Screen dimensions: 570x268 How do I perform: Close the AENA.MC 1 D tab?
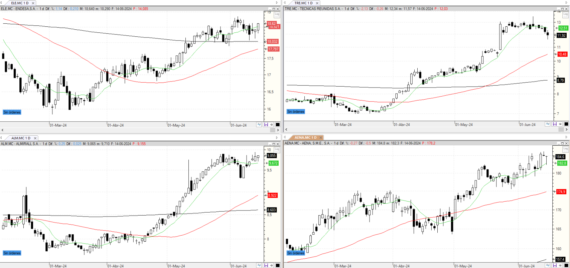[x=321, y=137]
